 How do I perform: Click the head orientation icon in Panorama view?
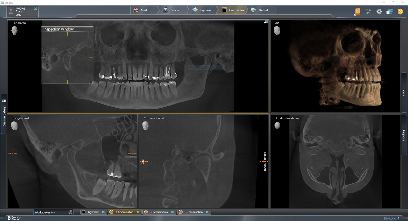coord(14,30)
